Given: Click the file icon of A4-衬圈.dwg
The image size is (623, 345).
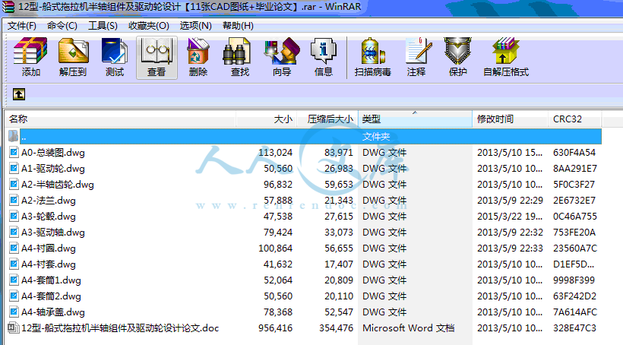Looking at the screenshot, I should click(14, 248).
